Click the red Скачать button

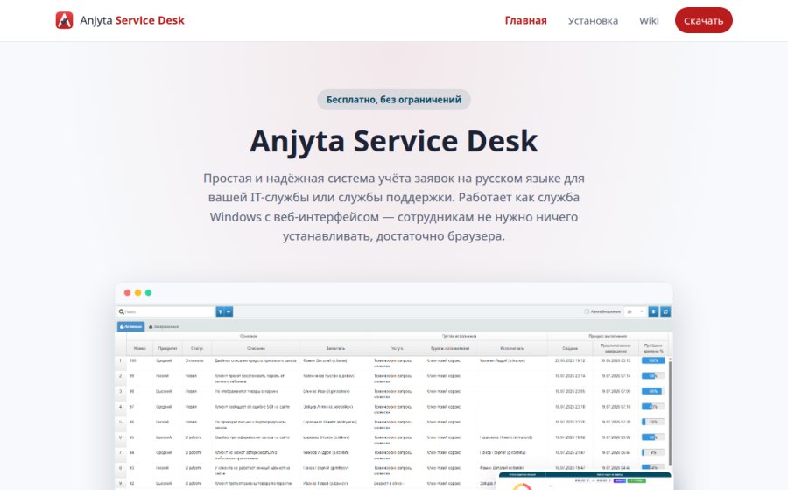coord(704,21)
